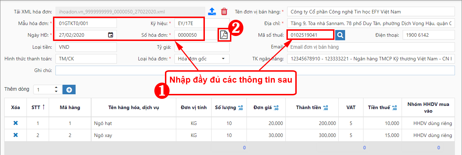Adjust decimals icon beside Đơn giá header

pyautogui.click(x=276, y=108)
